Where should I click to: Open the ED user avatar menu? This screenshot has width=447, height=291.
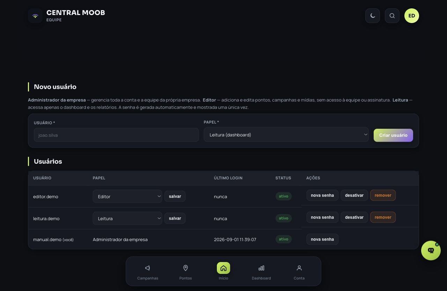point(412,16)
